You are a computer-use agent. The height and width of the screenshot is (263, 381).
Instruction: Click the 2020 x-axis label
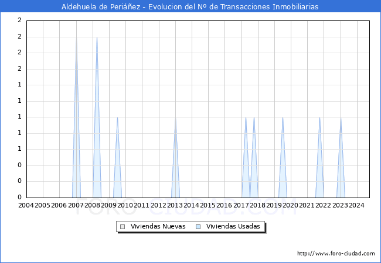290,205
